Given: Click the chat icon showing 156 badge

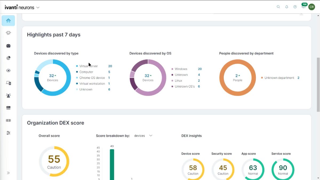Looking at the screenshot, I should (x=303, y=7).
